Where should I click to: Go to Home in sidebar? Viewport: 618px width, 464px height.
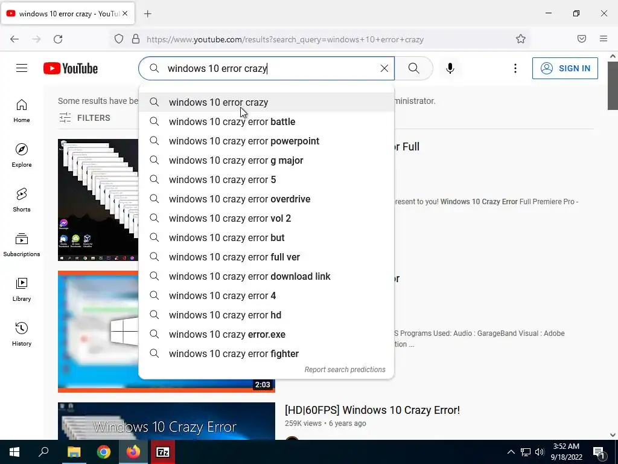click(x=22, y=111)
